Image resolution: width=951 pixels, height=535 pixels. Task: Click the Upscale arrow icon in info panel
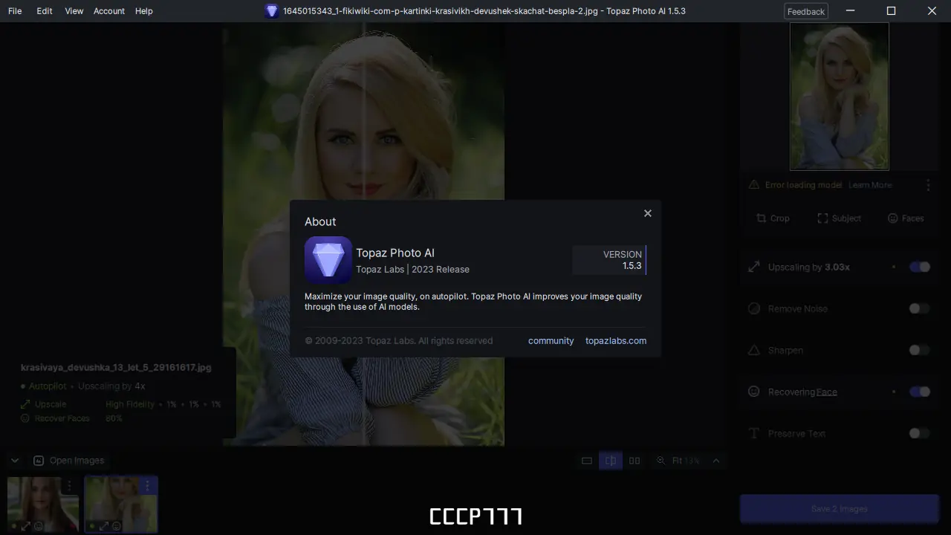25,404
